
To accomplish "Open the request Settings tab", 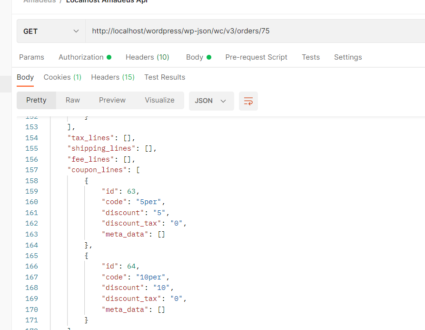I will pyautogui.click(x=347, y=57).
